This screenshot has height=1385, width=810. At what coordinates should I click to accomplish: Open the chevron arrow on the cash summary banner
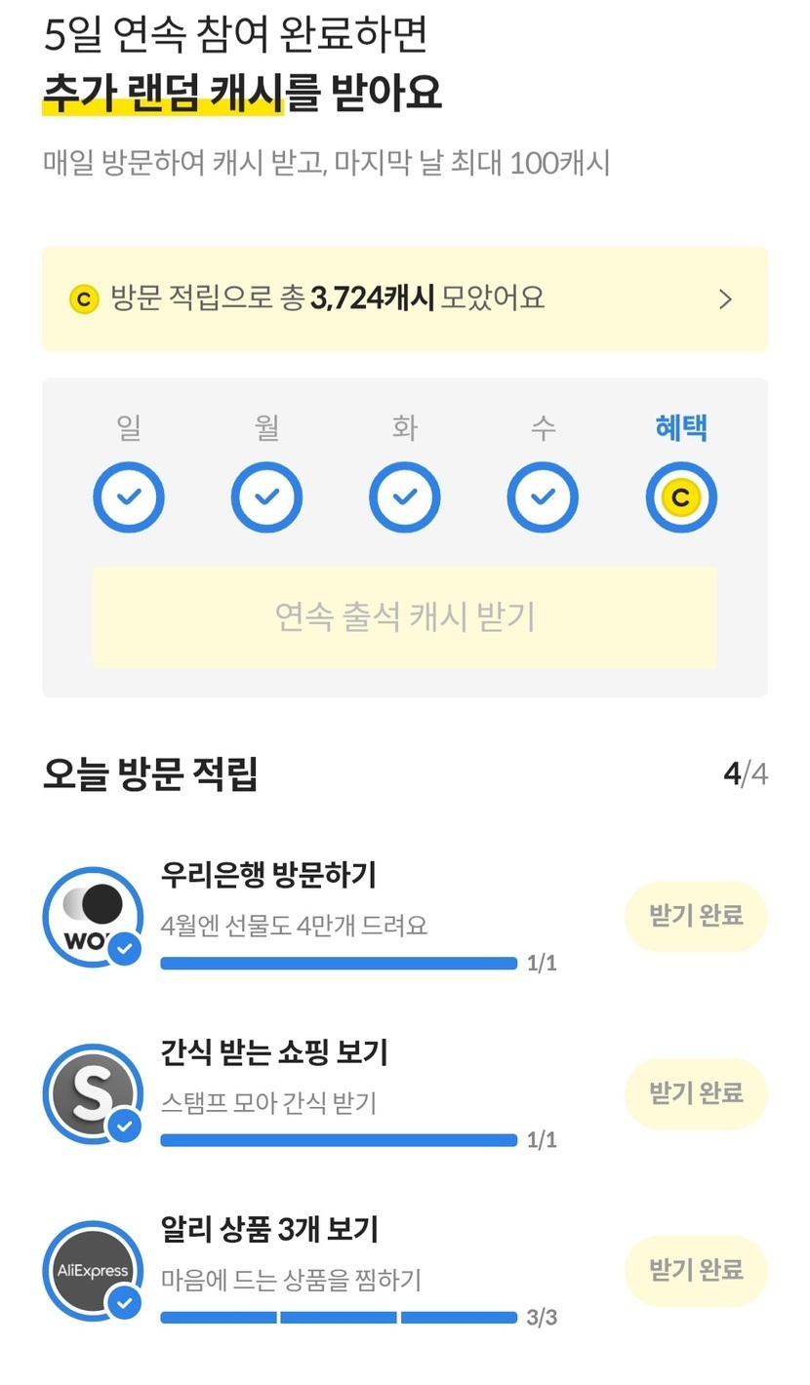pos(725,299)
